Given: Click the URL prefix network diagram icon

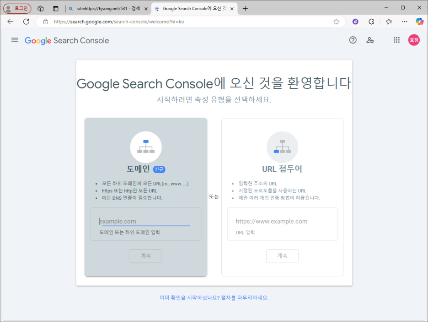Looking at the screenshot, I should (x=282, y=147).
